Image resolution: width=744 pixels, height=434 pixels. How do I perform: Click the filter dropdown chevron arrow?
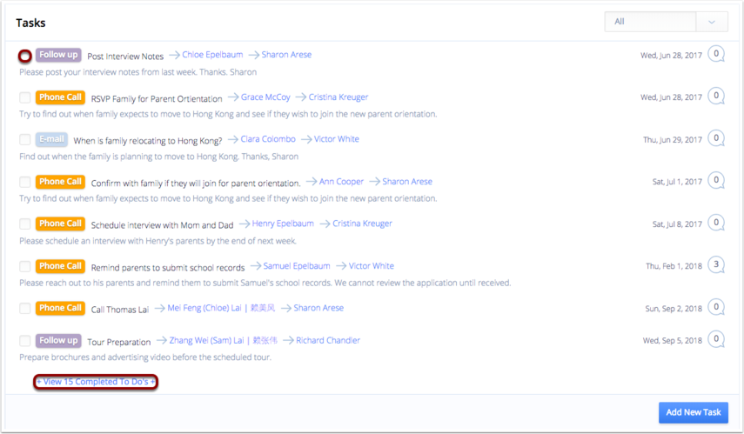pyautogui.click(x=711, y=22)
